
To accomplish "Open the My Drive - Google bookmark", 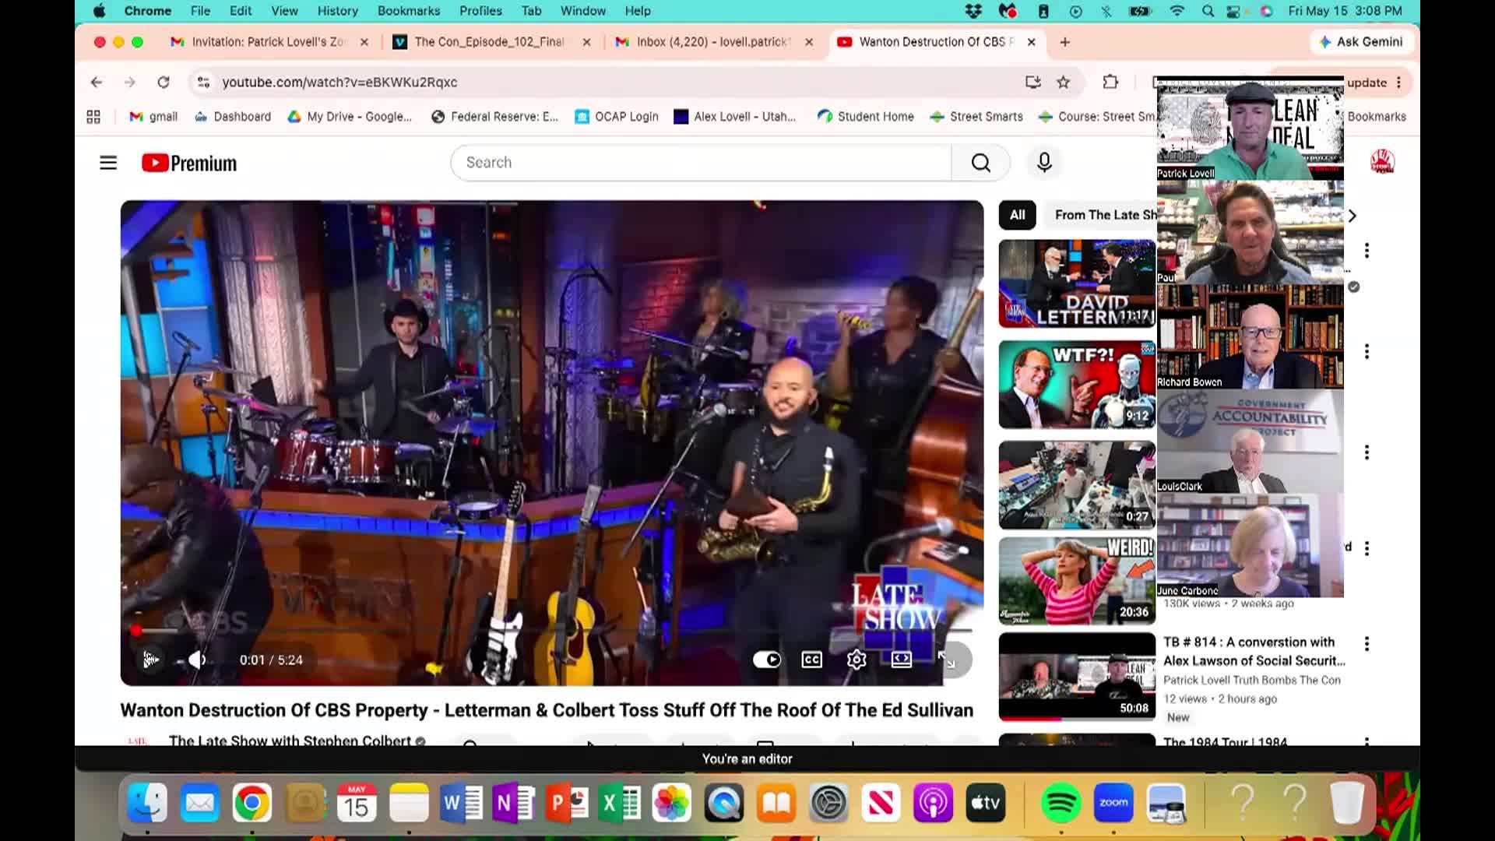I will pyautogui.click(x=350, y=117).
